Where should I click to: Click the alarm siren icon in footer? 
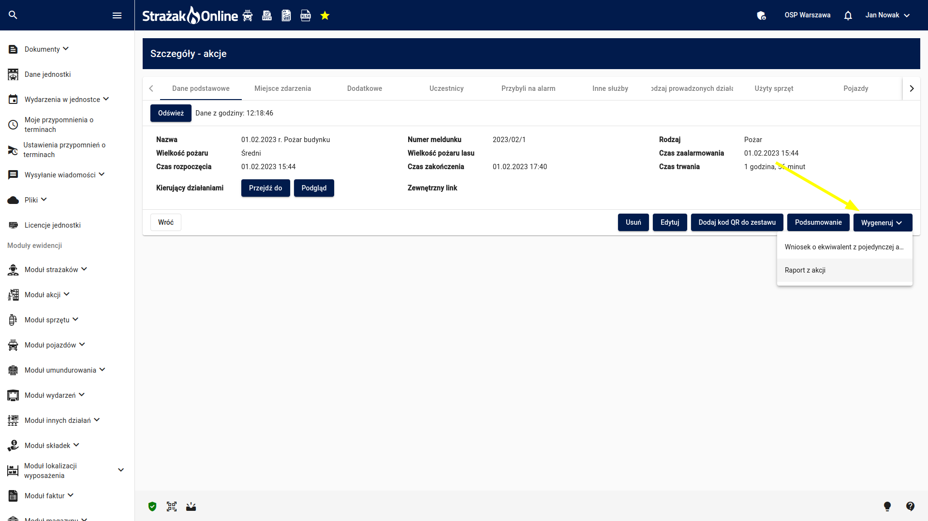pyautogui.click(x=191, y=506)
